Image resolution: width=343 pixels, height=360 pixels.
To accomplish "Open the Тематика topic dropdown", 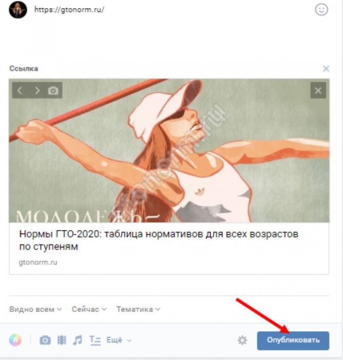I will [x=138, y=309].
